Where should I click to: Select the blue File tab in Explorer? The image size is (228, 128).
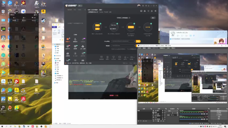tap(55, 27)
